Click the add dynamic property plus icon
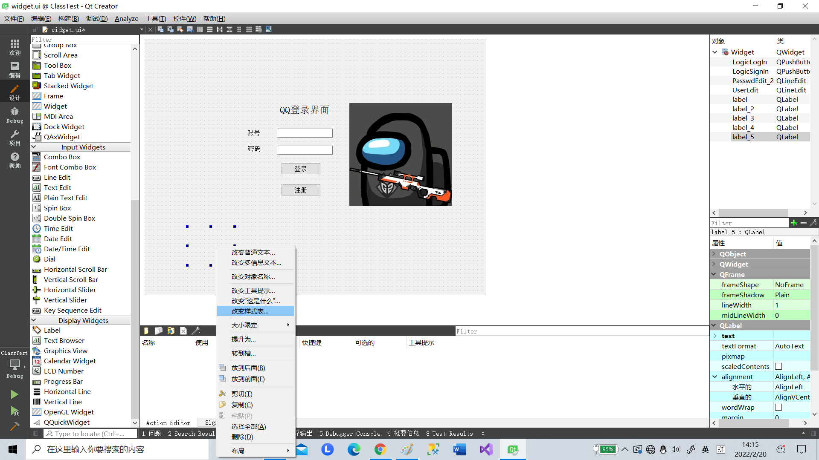This screenshot has height=460, width=819. pyautogui.click(x=794, y=223)
